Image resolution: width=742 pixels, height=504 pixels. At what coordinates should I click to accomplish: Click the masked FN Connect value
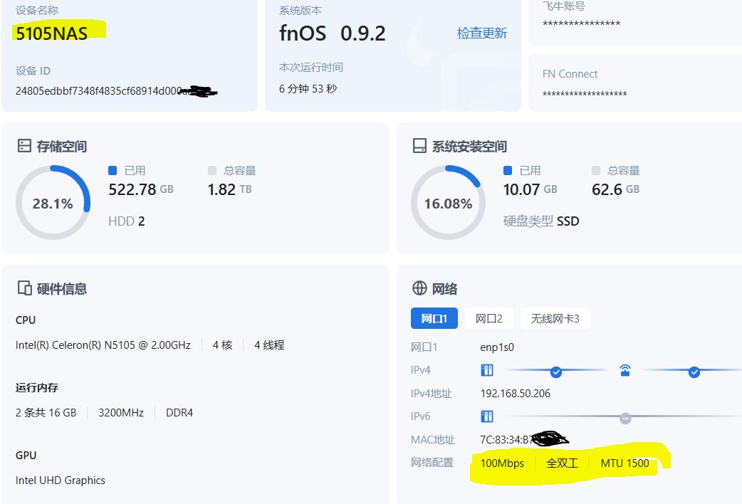[x=585, y=94]
